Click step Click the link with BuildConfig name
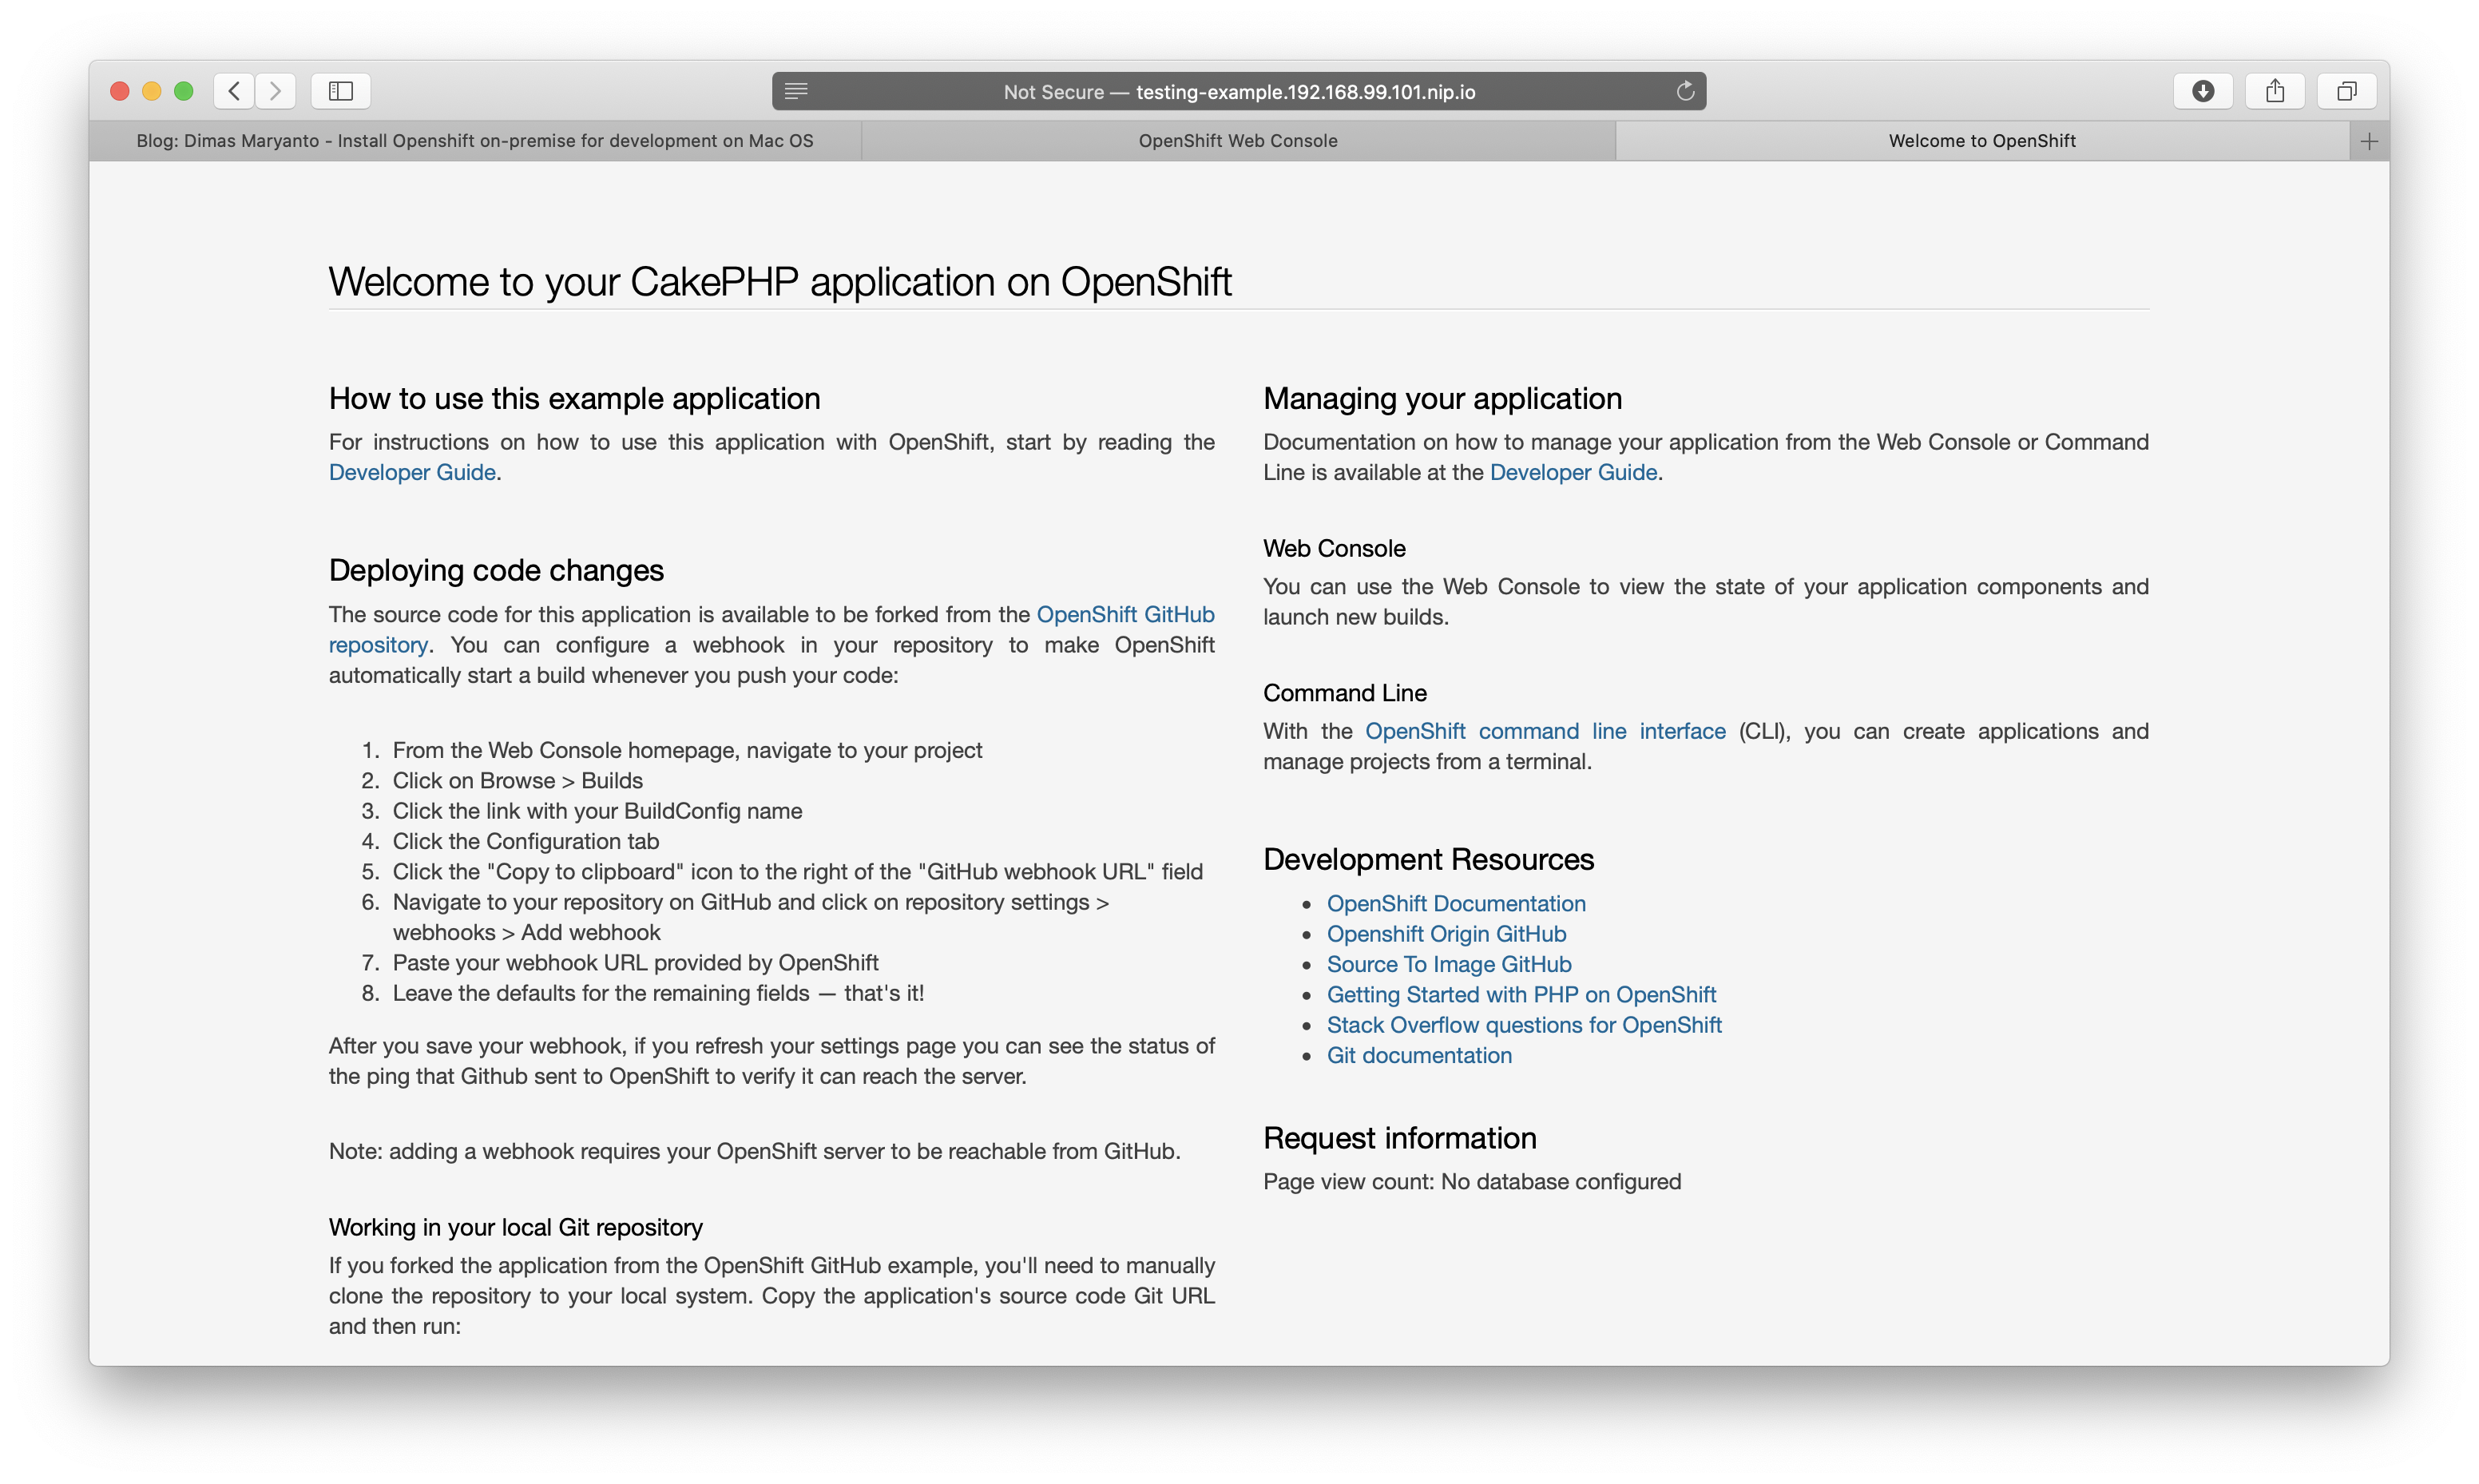 pos(597,811)
